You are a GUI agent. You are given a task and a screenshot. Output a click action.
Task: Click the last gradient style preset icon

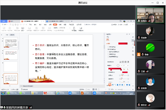click(128, 62)
